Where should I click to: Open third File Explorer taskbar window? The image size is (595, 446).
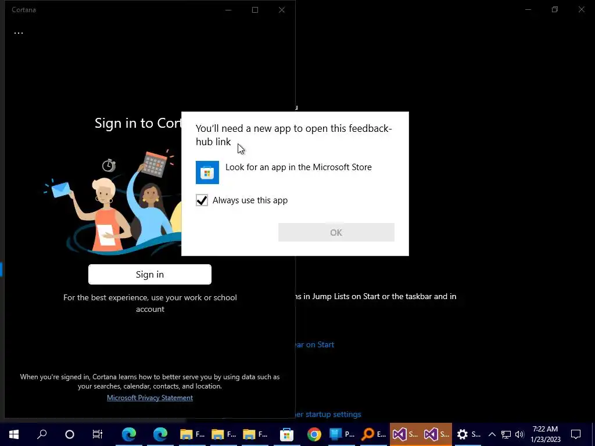(x=255, y=434)
